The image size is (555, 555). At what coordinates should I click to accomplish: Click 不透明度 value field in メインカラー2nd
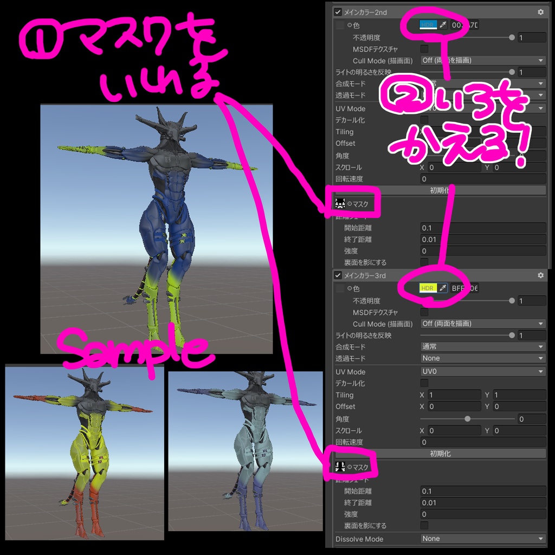[x=532, y=37]
